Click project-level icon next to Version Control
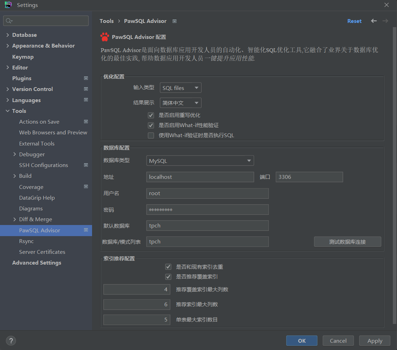The width and height of the screenshot is (397, 350). coord(86,89)
